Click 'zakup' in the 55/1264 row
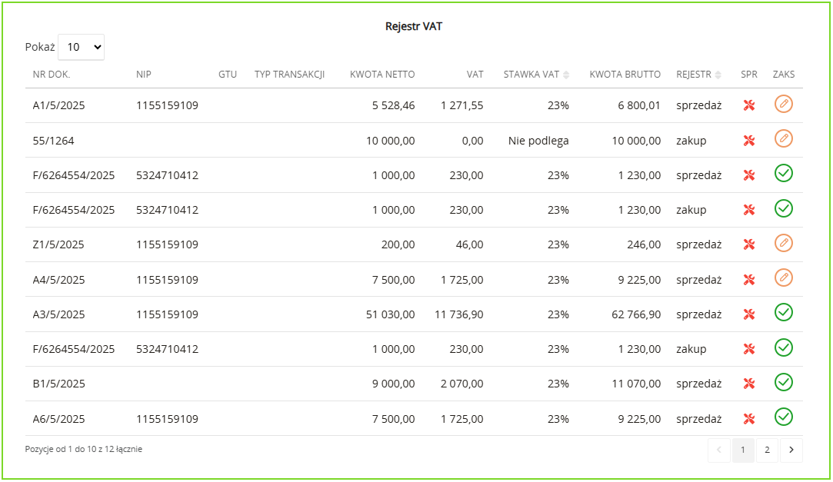 tap(691, 141)
